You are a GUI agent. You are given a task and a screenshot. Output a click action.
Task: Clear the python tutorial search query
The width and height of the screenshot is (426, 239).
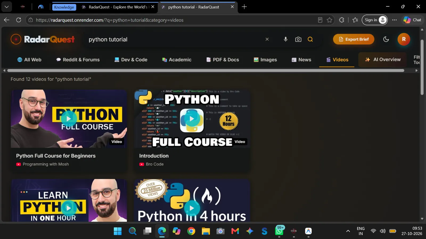pyautogui.click(x=267, y=39)
